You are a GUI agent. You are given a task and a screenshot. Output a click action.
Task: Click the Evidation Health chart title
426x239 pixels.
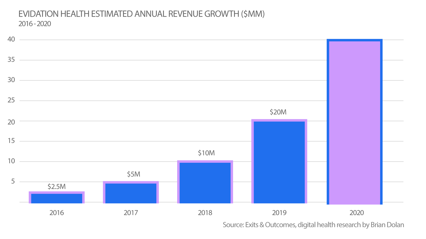click(x=142, y=14)
